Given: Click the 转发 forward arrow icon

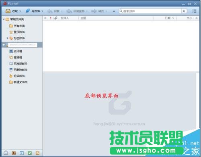Looking at the screenshot, I should [x=94, y=11].
